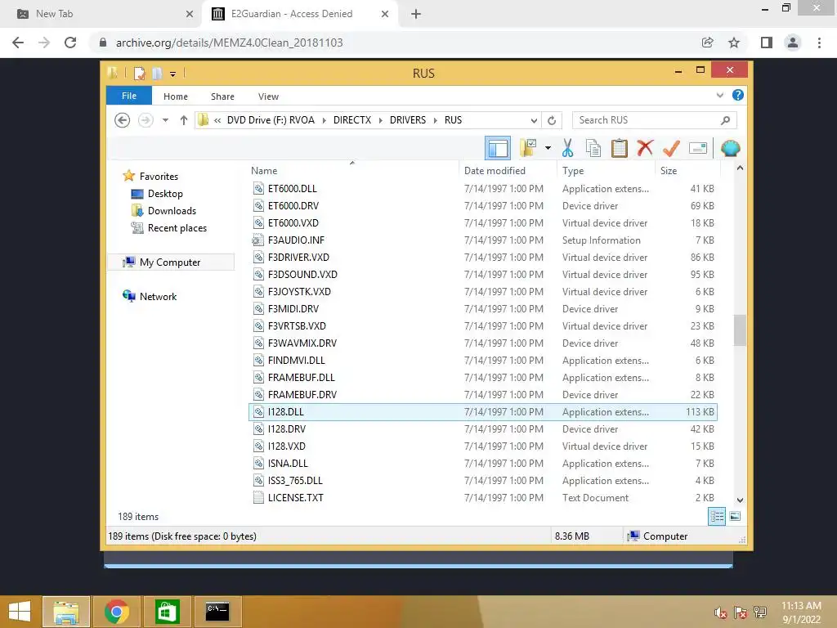Expand the chevron after DRIVERS breadcrumb
Viewport: 837px width, 628px height.
(x=436, y=120)
